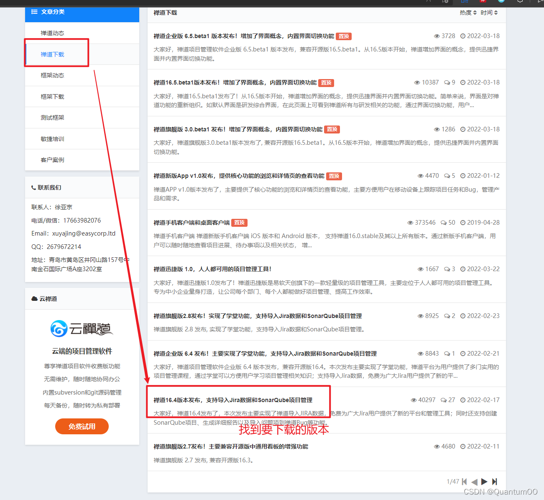
Task: Click the previous page arrow control
Action: (x=474, y=482)
